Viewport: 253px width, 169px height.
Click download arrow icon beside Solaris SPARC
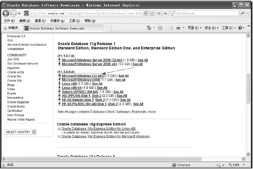(59, 92)
